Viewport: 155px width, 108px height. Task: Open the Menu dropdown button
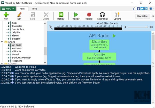point(8,9)
